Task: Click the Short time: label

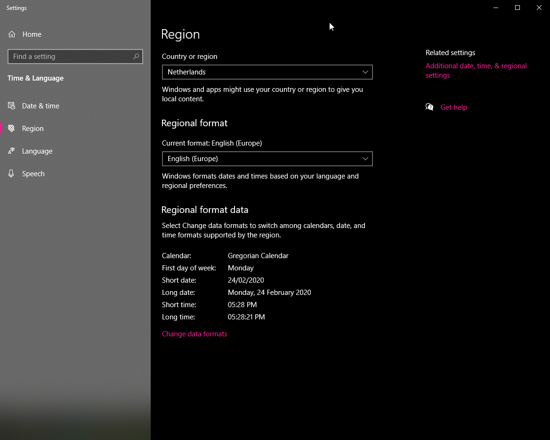Action: [x=179, y=305]
